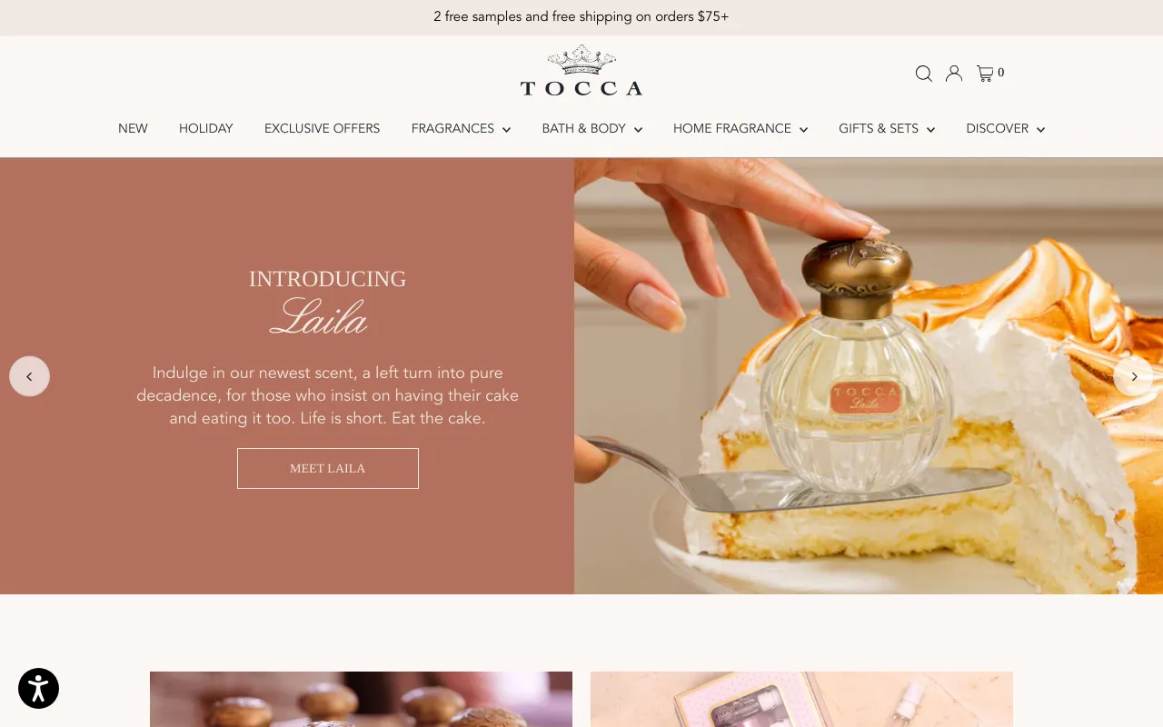The image size is (1163, 727).
Task: Open the right gift set image tile
Action: [801, 699]
